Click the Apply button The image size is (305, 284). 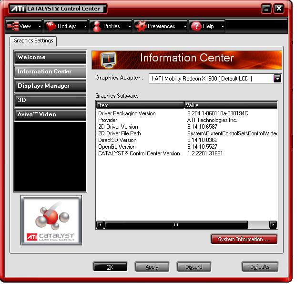pyautogui.click(x=152, y=267)
